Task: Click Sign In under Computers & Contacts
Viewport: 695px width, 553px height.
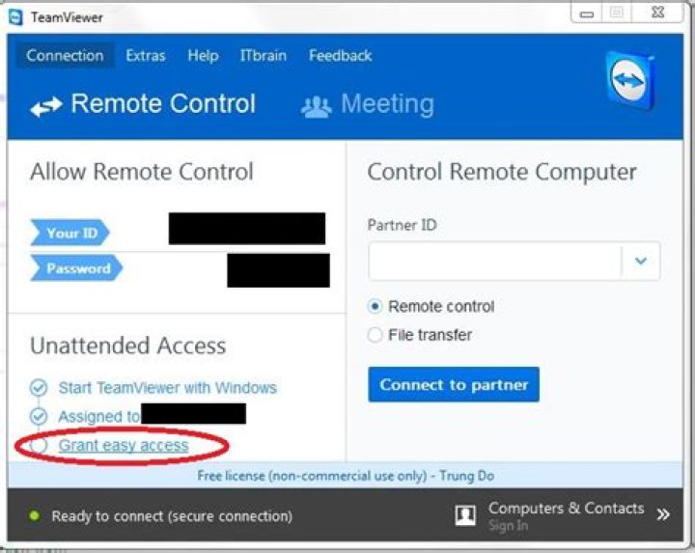Action: click(508, 526)
